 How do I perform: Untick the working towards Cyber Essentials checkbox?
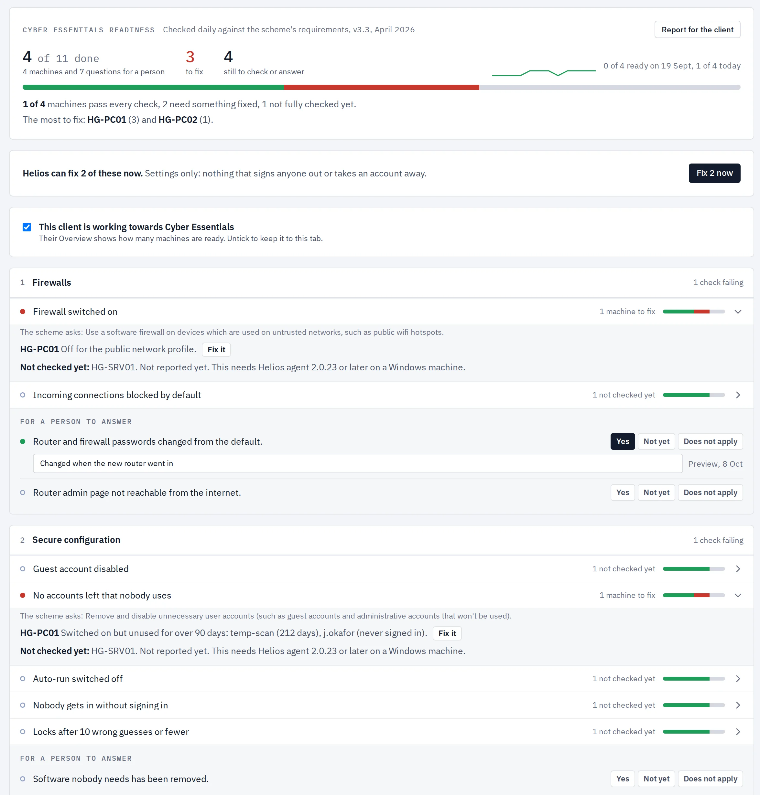coord(27,227)
